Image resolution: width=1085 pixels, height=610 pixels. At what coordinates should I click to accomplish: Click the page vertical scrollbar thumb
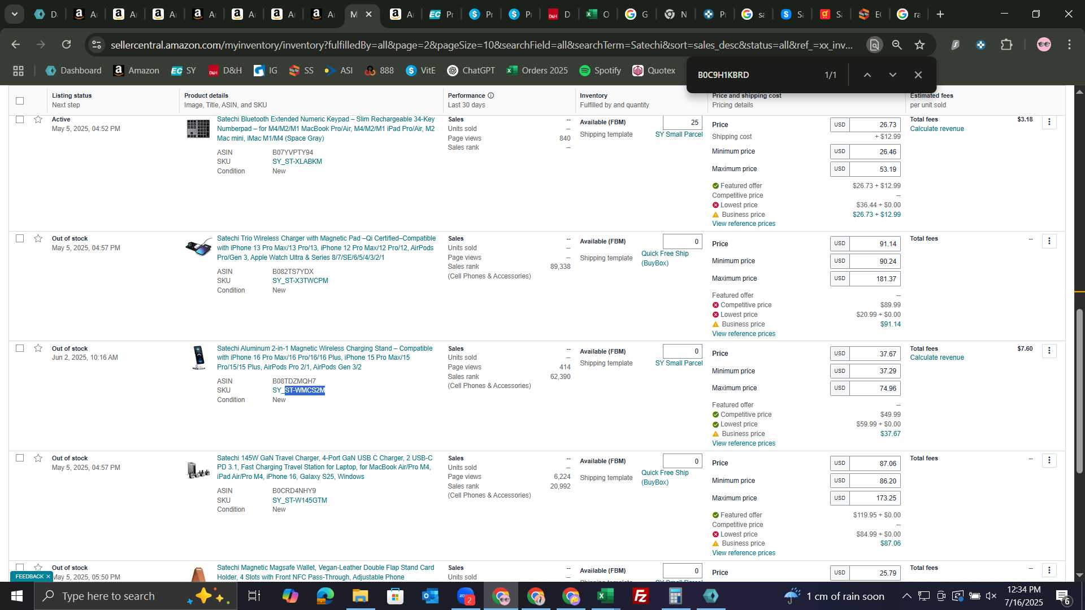(1079, 390)
